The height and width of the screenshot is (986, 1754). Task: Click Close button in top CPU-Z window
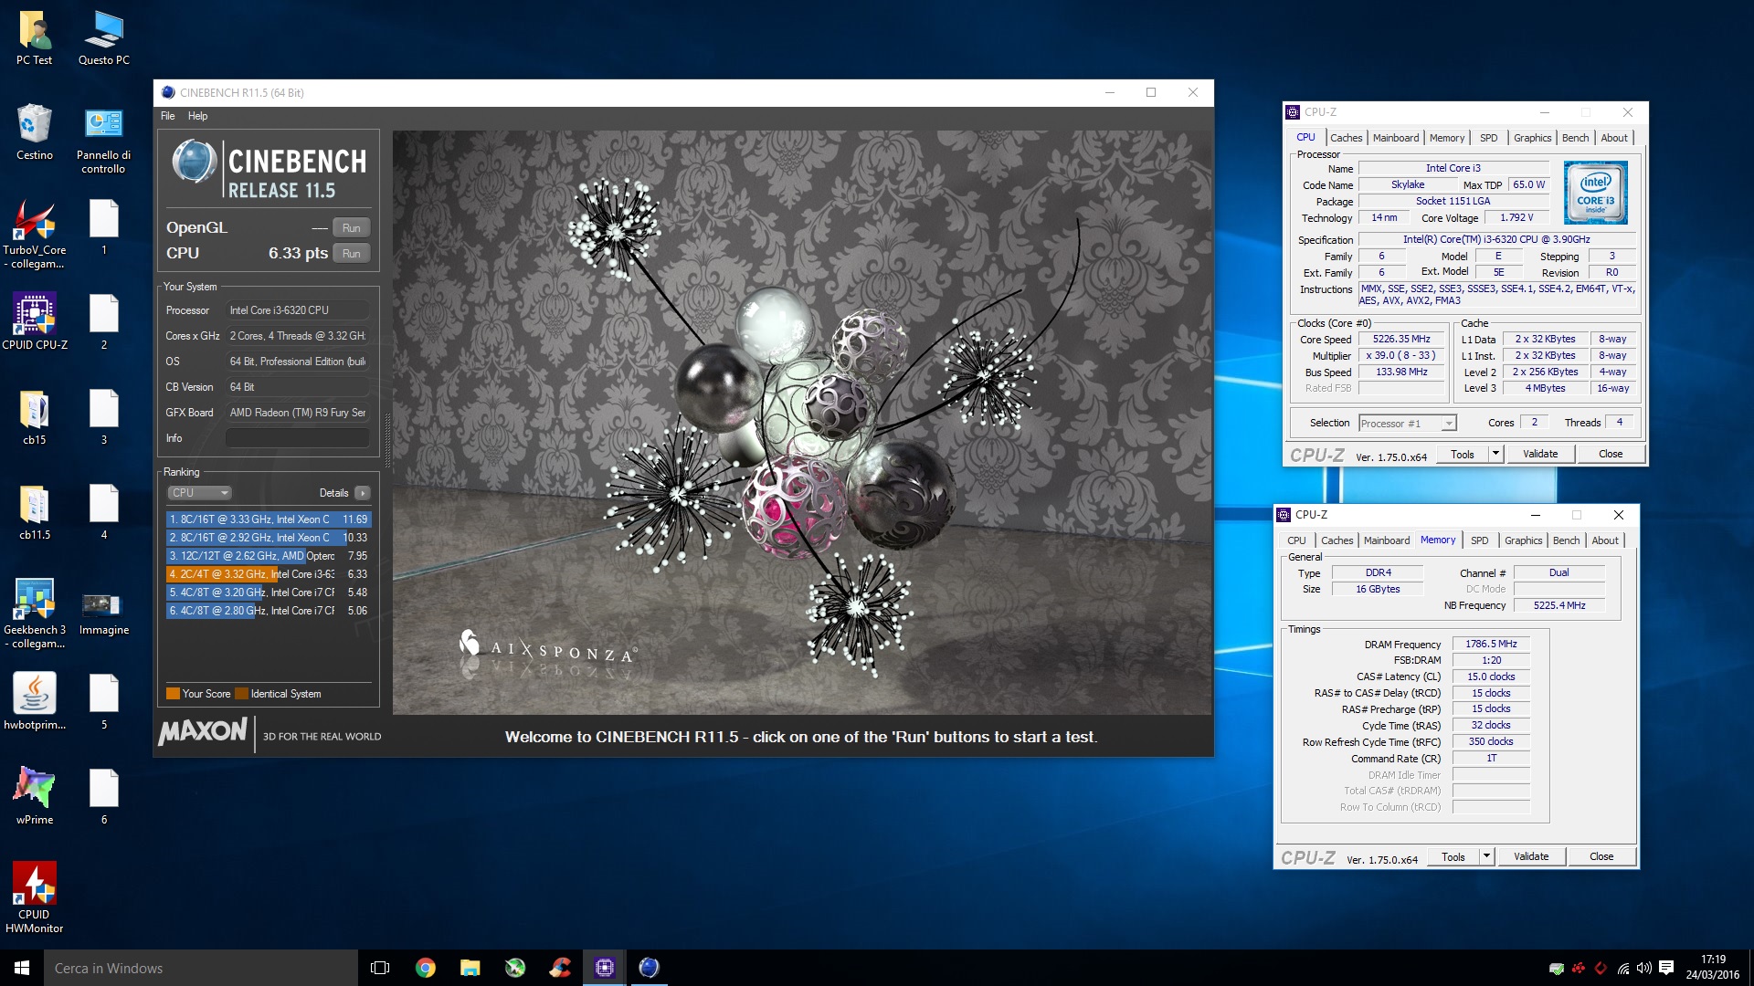[x=1611, y=454]
